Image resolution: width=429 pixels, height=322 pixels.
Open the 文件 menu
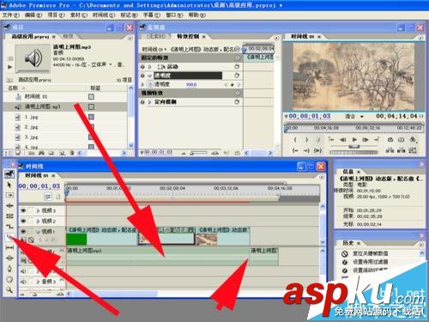[11, 15]
